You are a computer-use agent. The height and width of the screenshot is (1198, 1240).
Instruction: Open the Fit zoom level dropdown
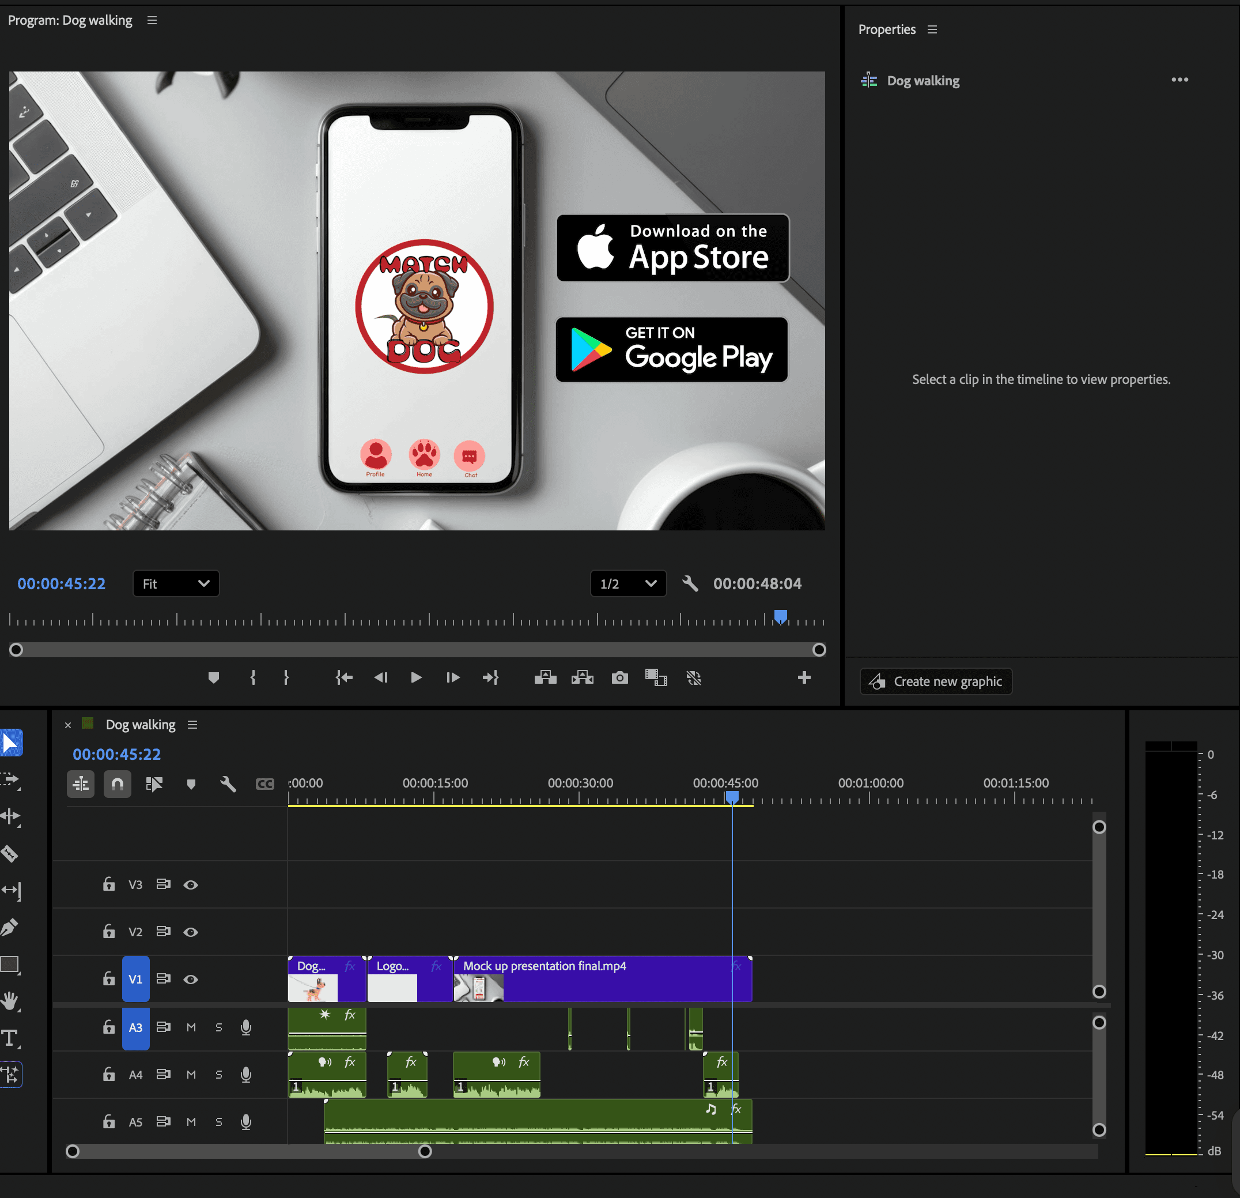pos(176,583)
